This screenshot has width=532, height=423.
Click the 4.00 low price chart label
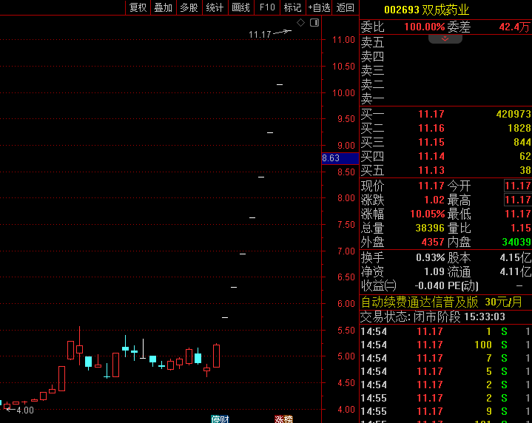pyautogui.click(x=25, y=410)
